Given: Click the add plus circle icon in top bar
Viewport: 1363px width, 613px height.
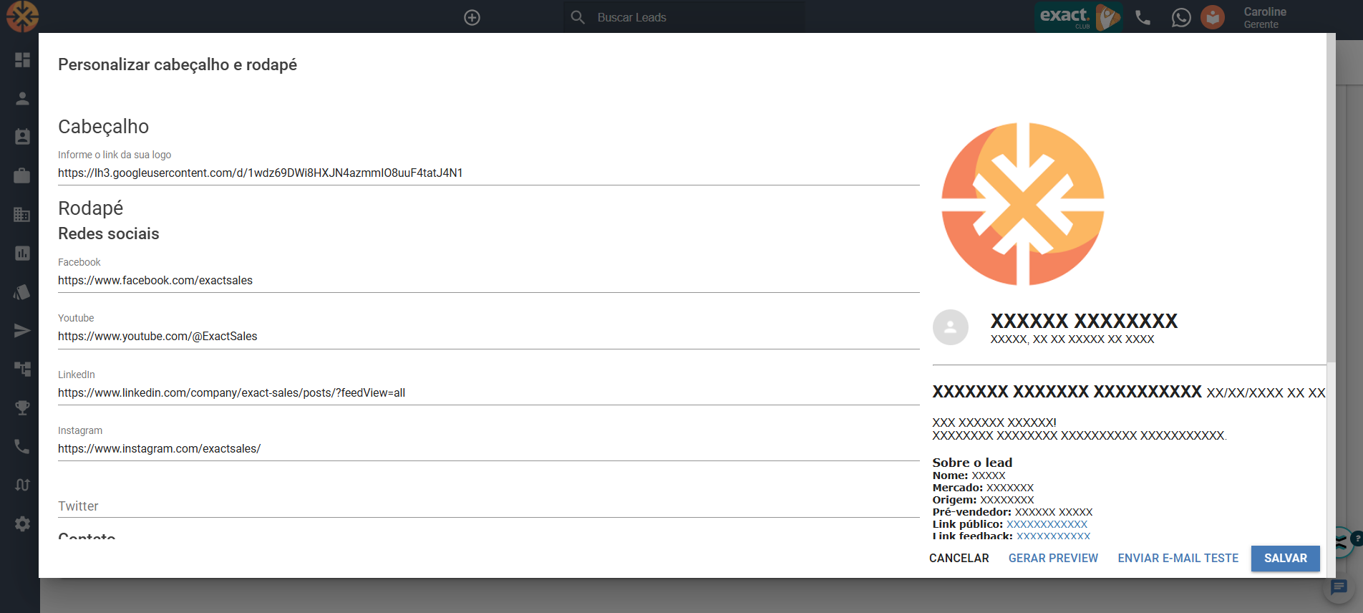Looking at the screenshot, I should 472,17.
